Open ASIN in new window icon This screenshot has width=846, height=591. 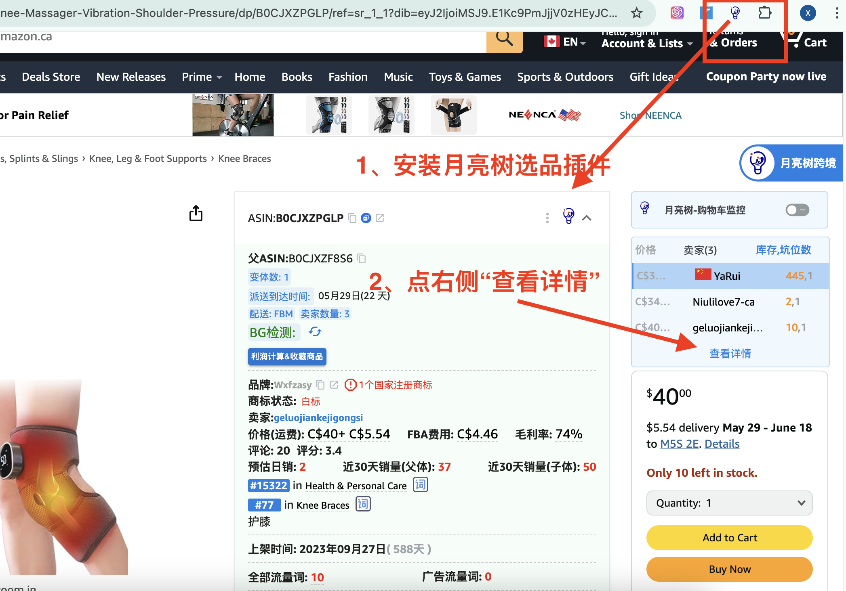pyautogui.click(x=380, y=218)
